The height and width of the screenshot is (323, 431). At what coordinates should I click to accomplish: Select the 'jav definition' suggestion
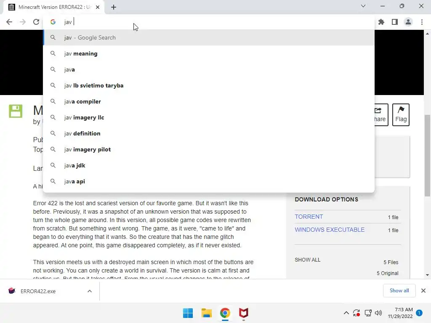click(209, 133)
